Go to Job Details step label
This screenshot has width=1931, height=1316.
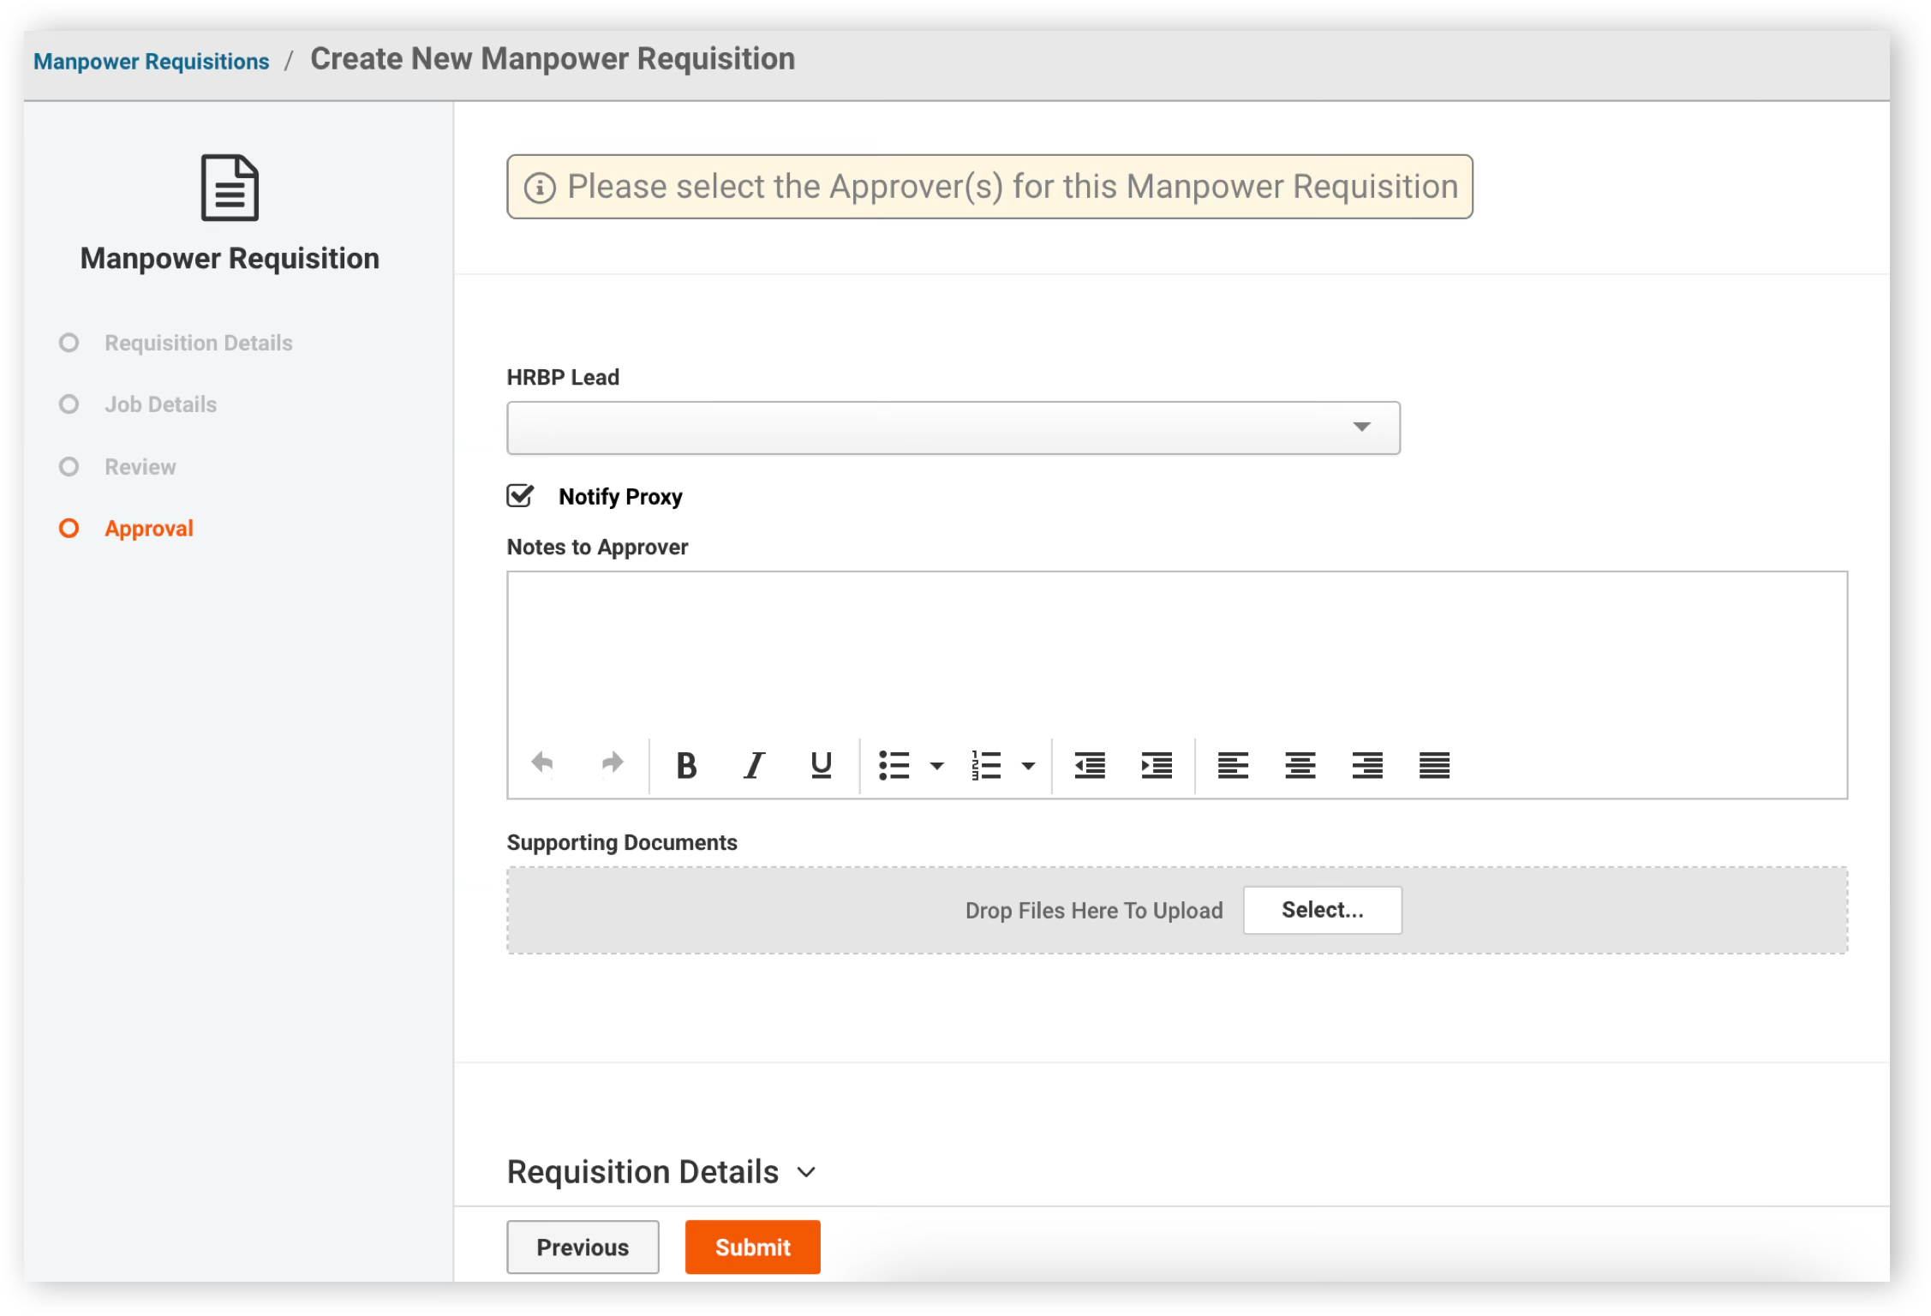pyautogui.click(x=161, y=404)
